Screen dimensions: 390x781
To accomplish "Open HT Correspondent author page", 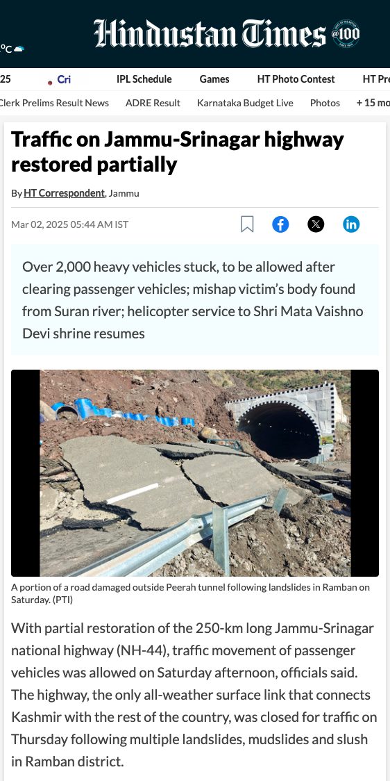I will coord(64,193).
